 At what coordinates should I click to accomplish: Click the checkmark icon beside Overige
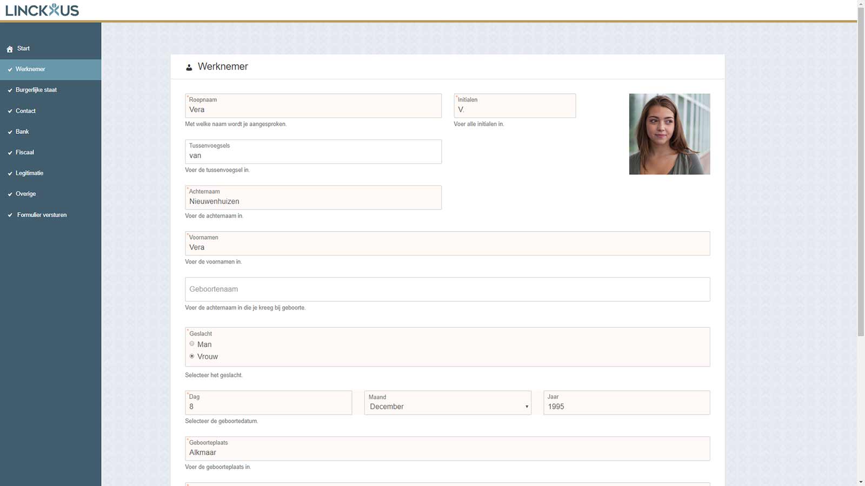coord(10,194)
